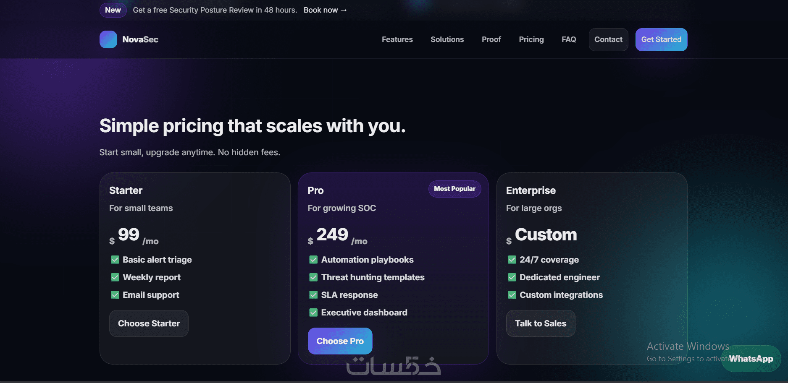This screenshot has width=788, height=383.
Task: Open the floating WhatsApp chat button
Action: click(x=751, y=359)
